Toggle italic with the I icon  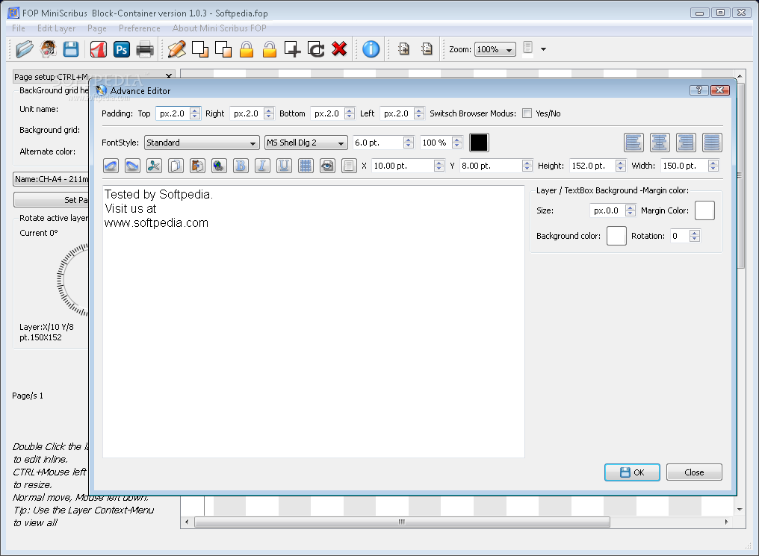coord(262,166)
